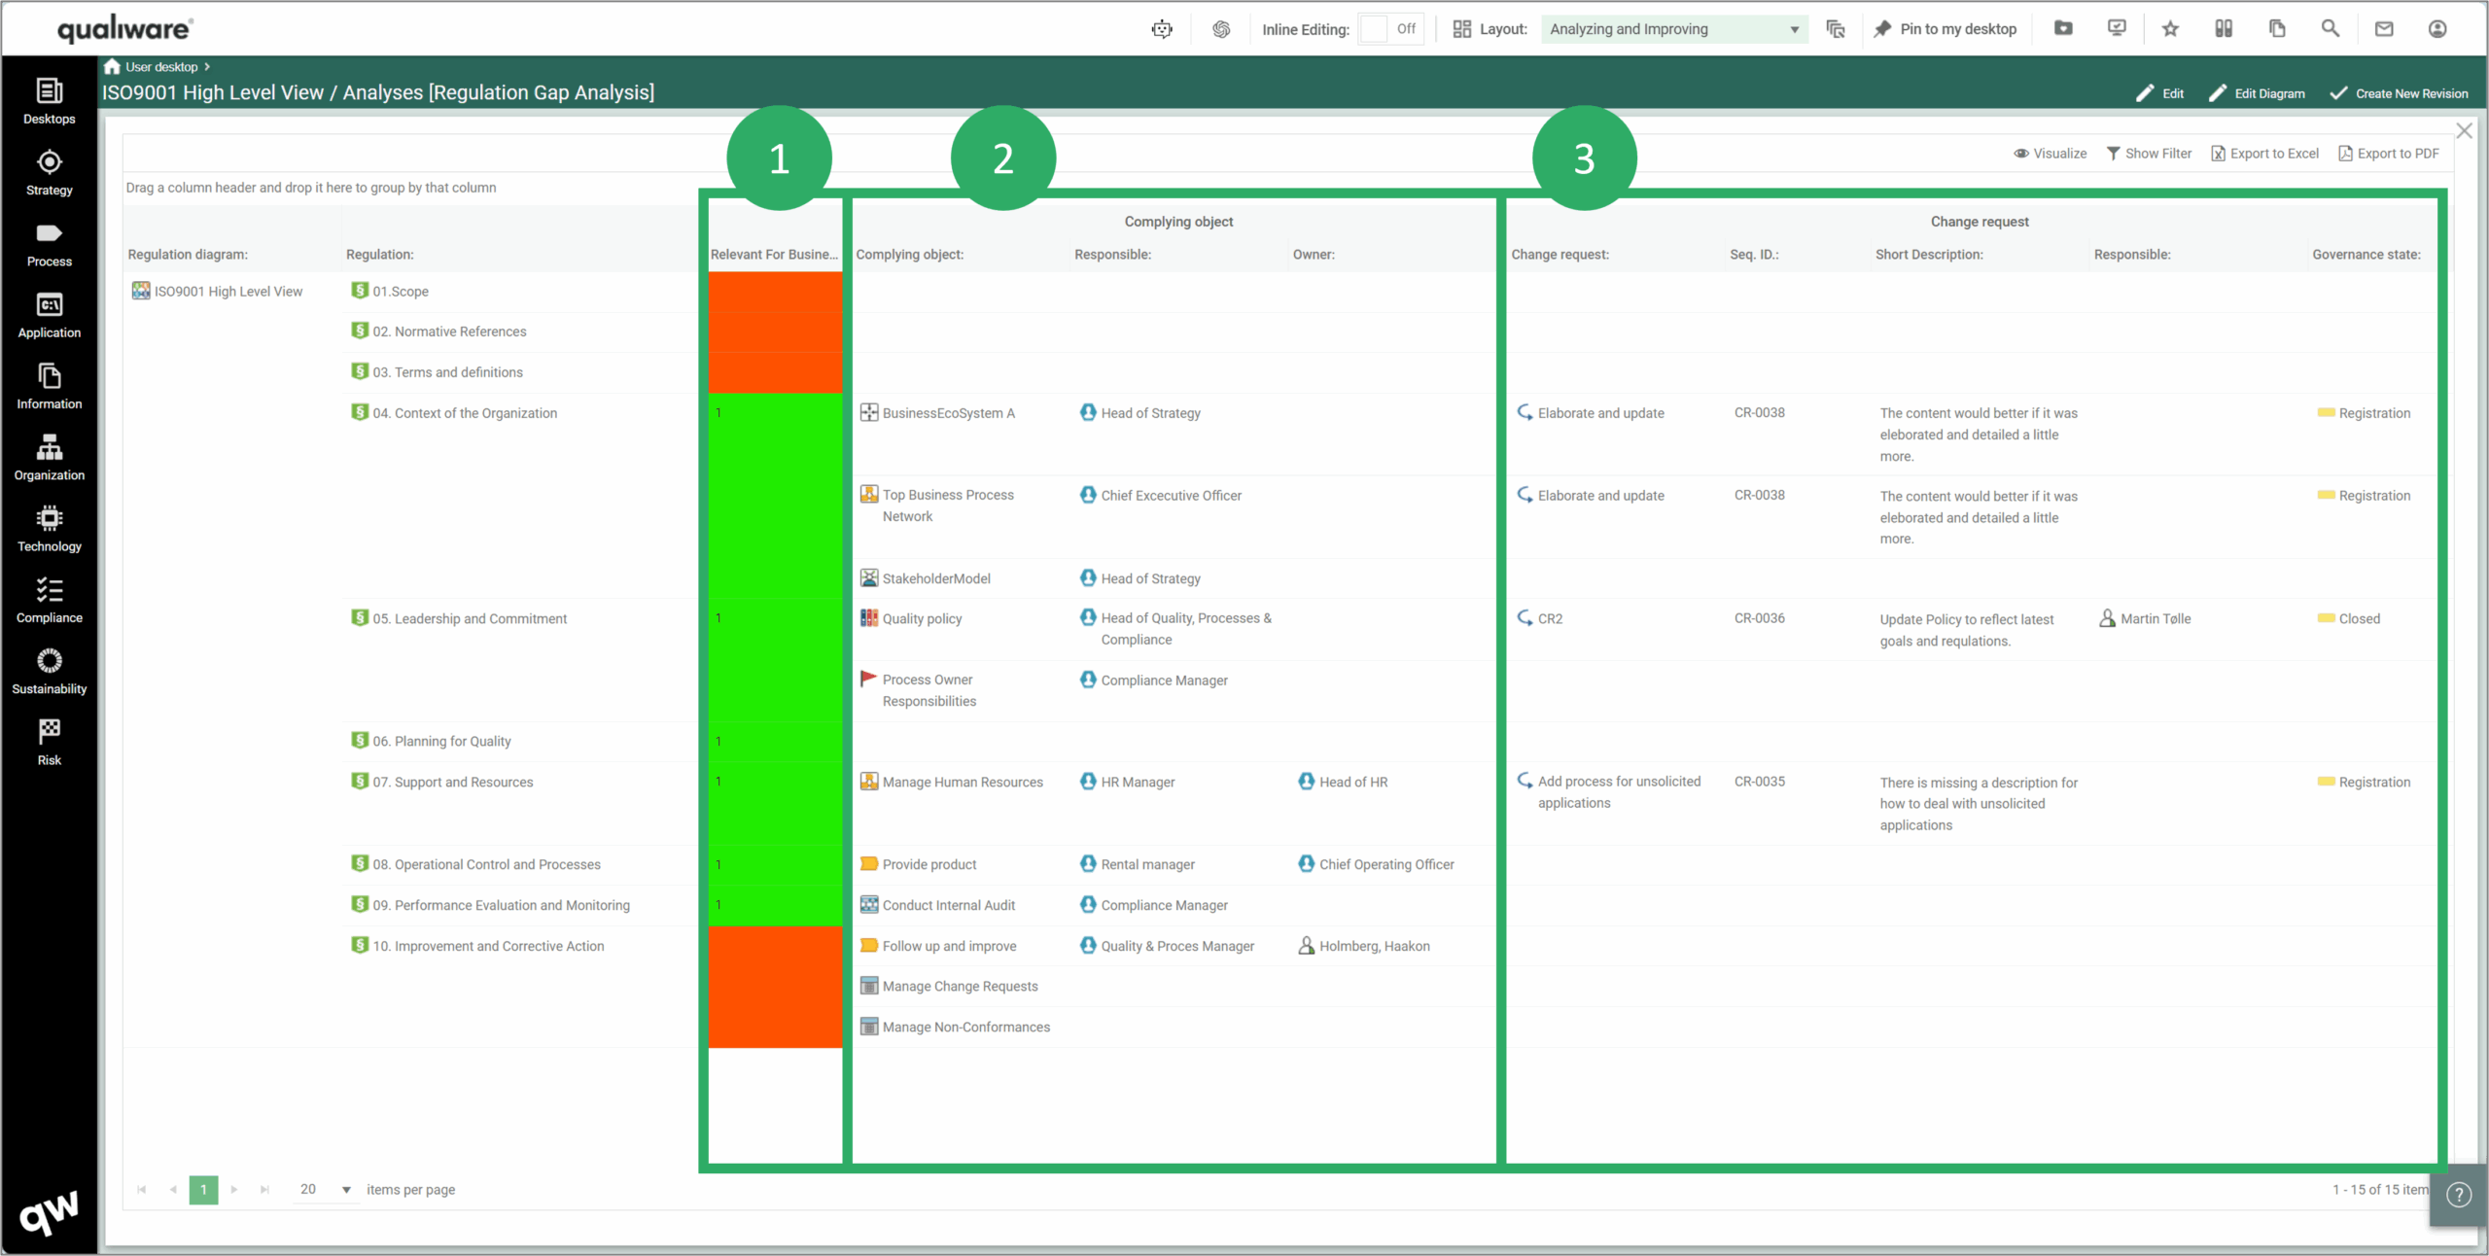Toggle Inline Editing switch

click(x=1390, y=29)
